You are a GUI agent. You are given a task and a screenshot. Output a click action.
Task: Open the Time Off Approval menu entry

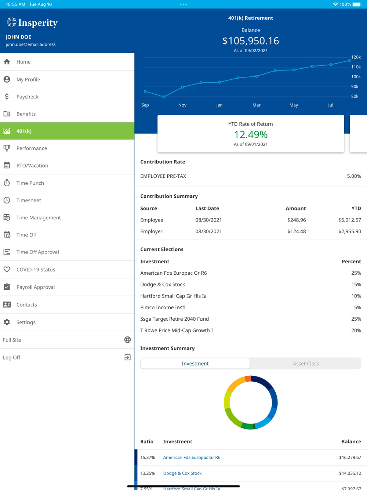(x=67, y=252)
